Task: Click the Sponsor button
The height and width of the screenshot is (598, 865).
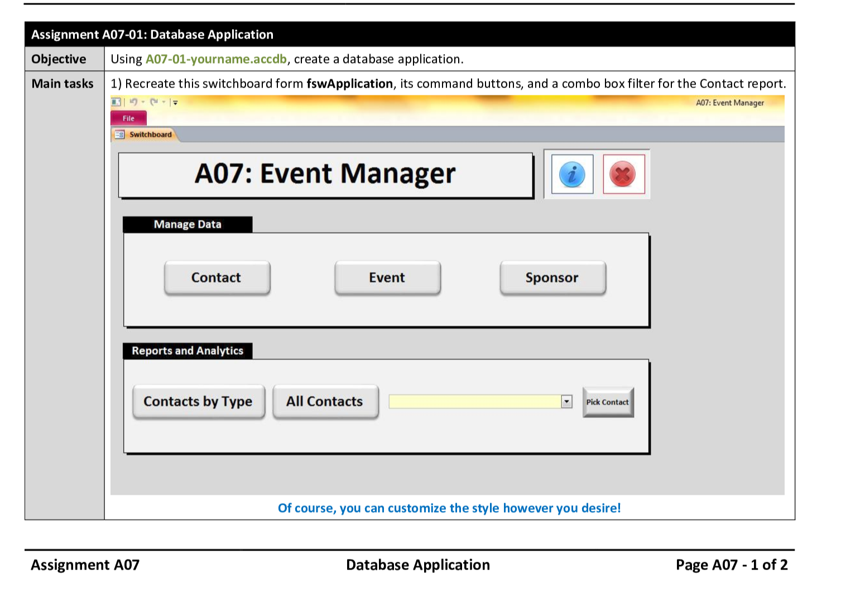Action: (x=552, y=277)
